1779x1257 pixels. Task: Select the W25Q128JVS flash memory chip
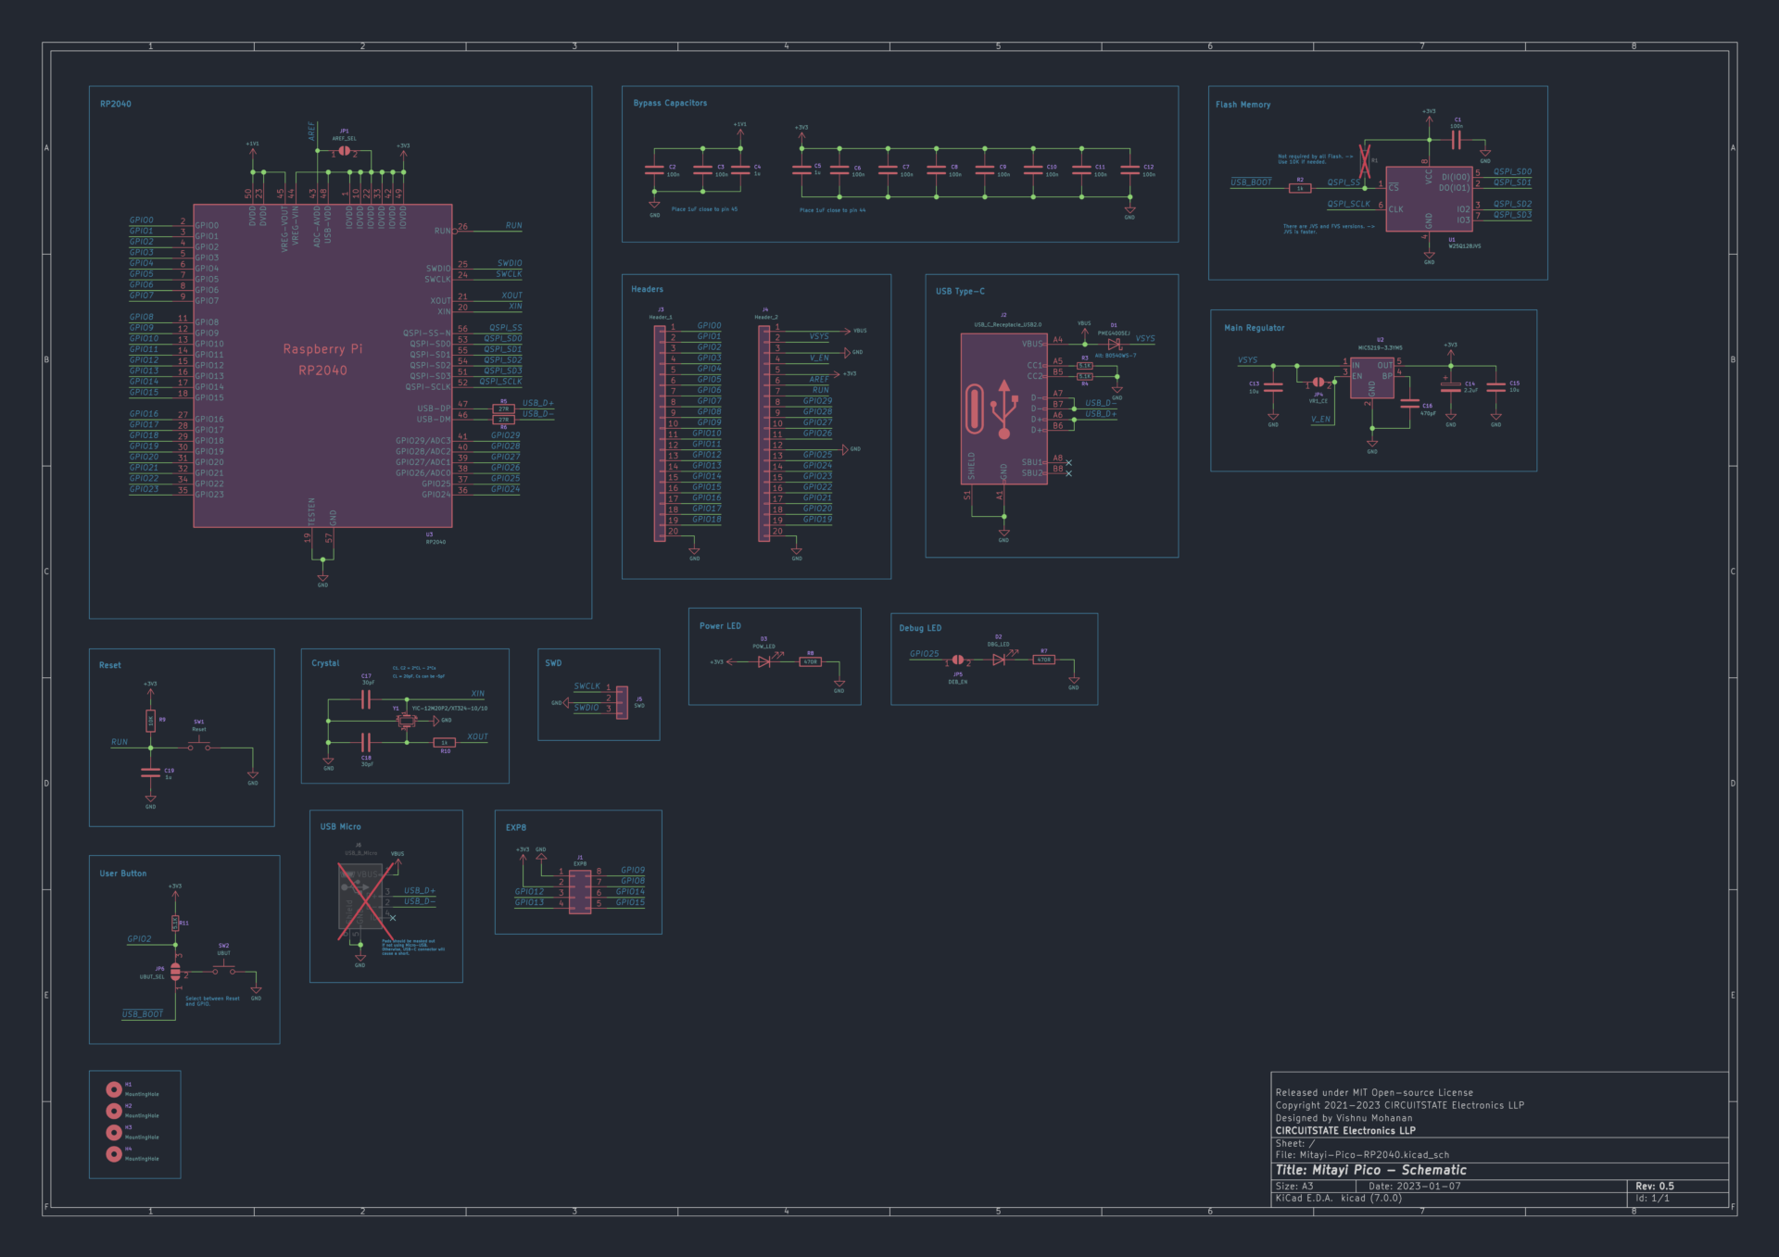tap(1428, 199)
